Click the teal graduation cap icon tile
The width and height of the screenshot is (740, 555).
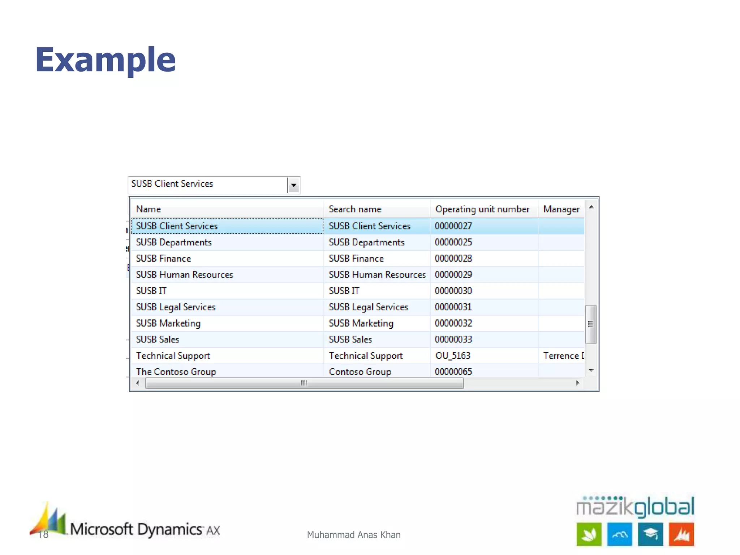pos(650,534)
